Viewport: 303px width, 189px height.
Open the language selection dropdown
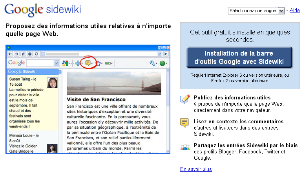[x=256, y=11]
